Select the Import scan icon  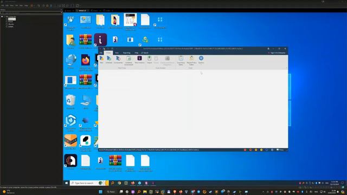point(150,60)
